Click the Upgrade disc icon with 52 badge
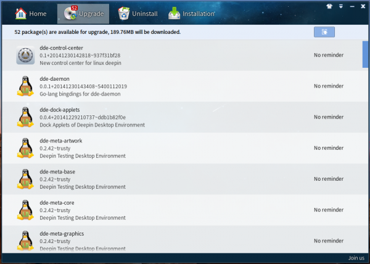Image resolution: width=370 pixels, height=264 pixels. point(70,13)
